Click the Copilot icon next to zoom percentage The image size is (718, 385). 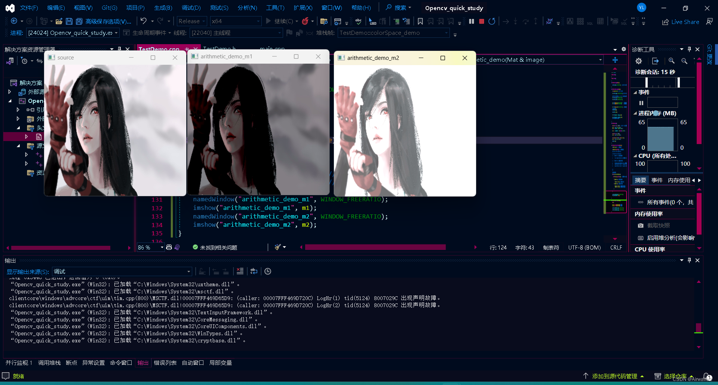[x=169, y=247]
